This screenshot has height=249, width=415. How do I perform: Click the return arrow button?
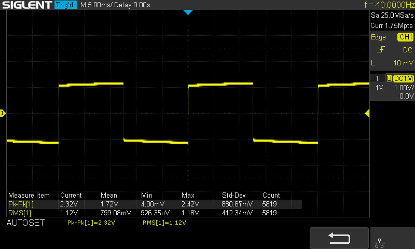click(339, 238)
